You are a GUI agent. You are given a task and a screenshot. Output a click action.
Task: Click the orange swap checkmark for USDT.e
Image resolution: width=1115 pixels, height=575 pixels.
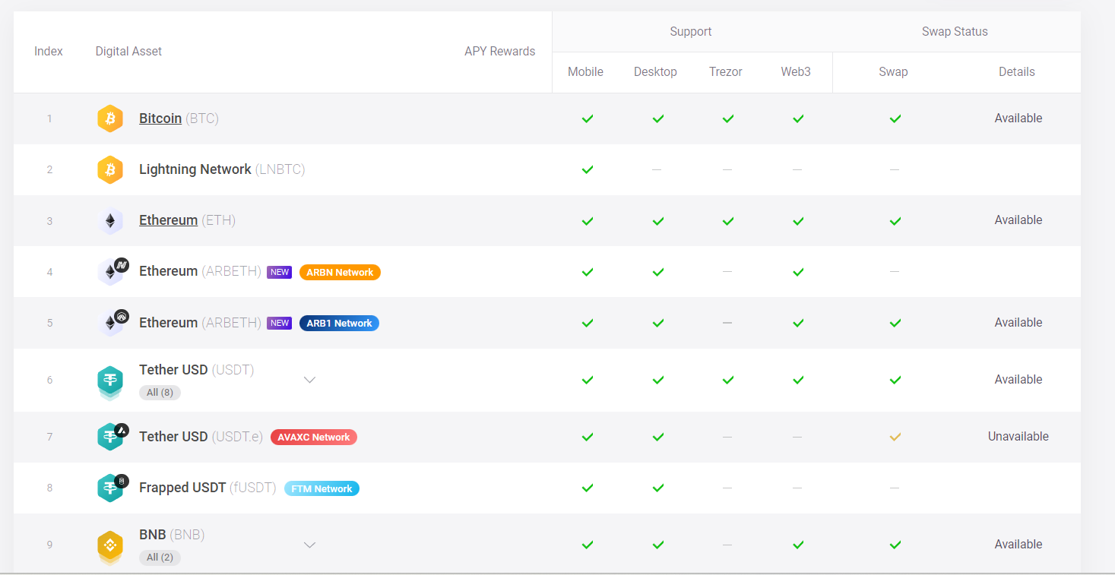click(x=895, y=437)
